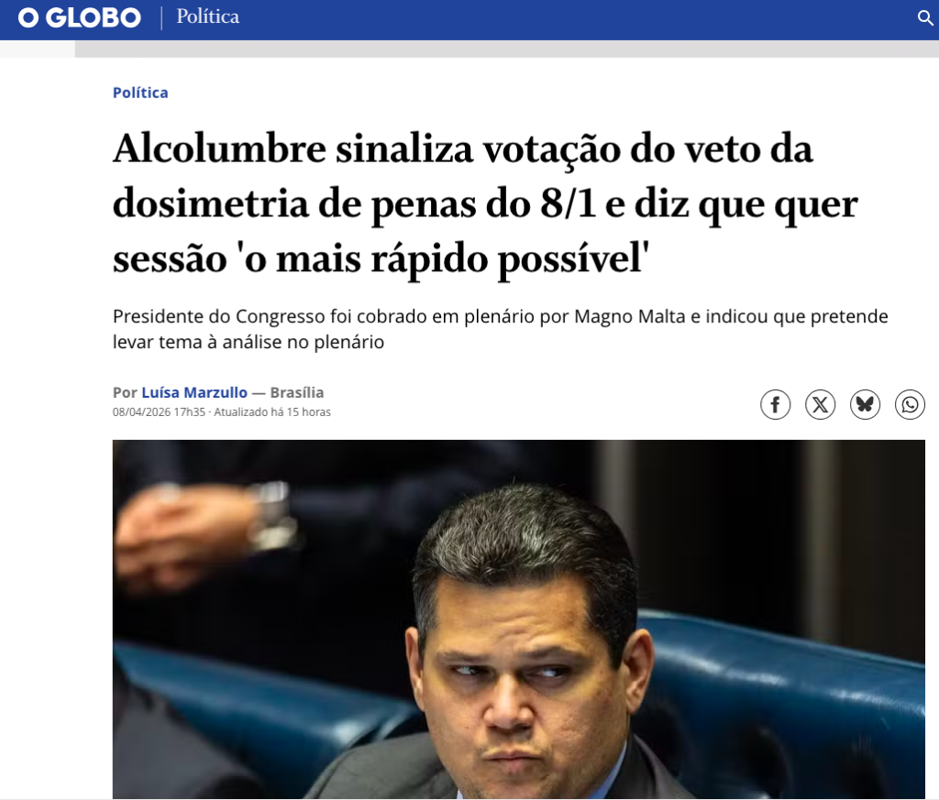939x800 pixels.
Task: Open the Política section in the header
Action: pyautogui.click(x=208, y=16)
